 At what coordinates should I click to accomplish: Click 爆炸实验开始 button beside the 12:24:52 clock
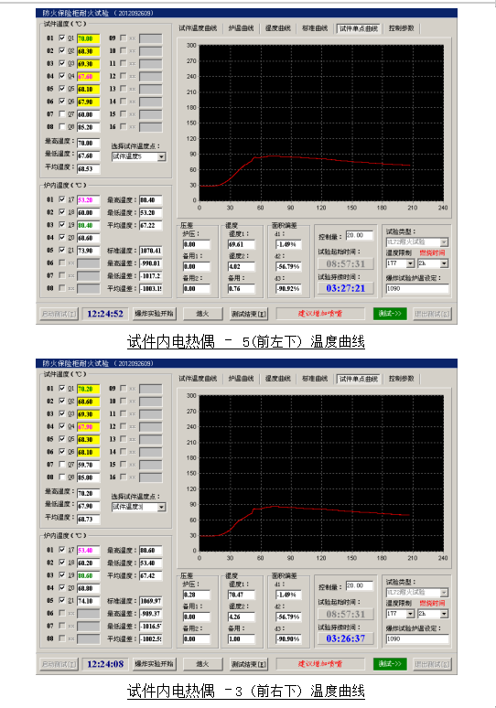point(155,314)
